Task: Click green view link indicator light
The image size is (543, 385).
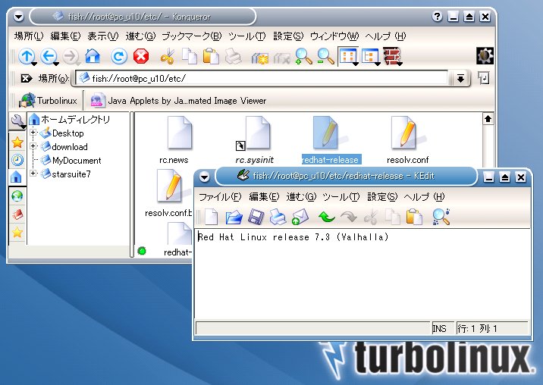Action: coord(142,251)
